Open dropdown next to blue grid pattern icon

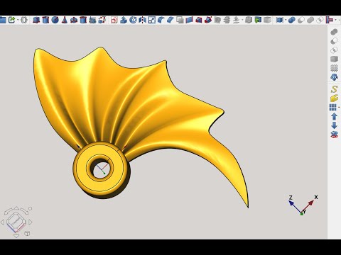(x=339, y=108)
